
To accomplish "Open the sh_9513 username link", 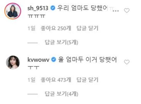I will (38, 8).
